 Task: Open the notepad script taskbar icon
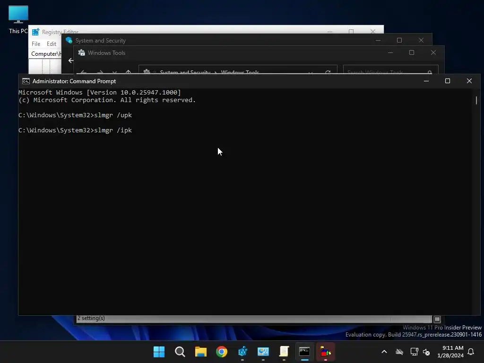[284, 352]
